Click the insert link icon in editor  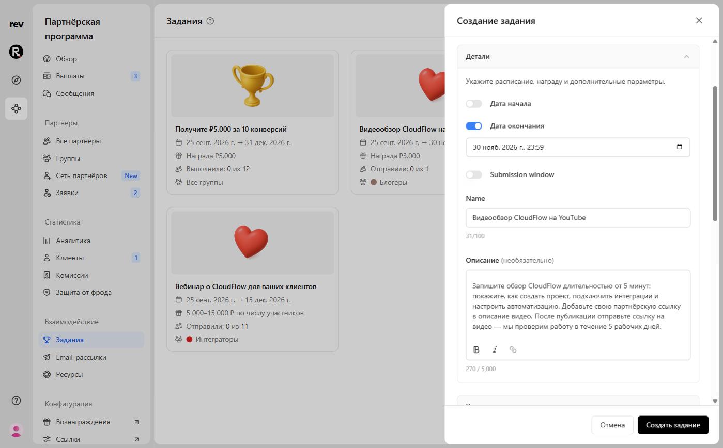tap(513, 349)
